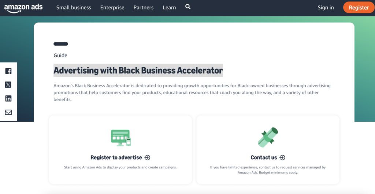
Task: Click the highlighted Black Business Accelerator heading
Action: pos(138,70)
